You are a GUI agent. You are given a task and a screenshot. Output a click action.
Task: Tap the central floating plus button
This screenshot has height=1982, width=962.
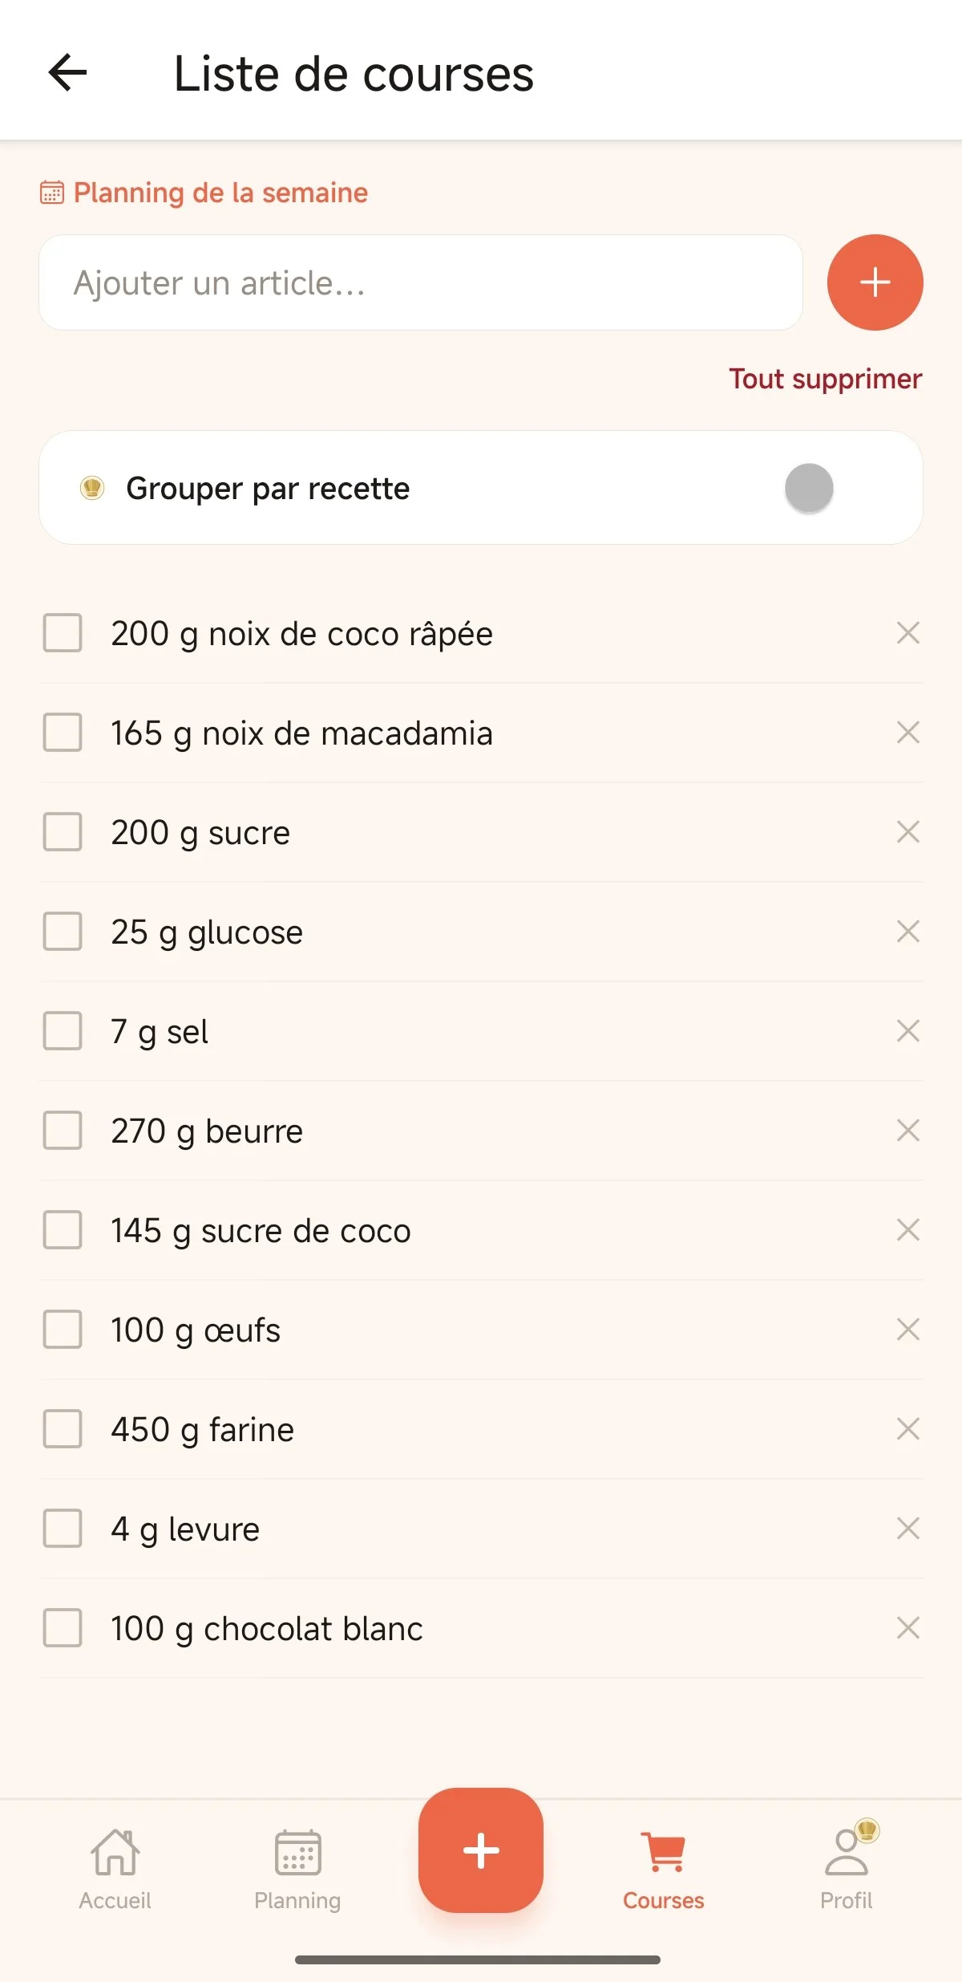point(481,1850)
